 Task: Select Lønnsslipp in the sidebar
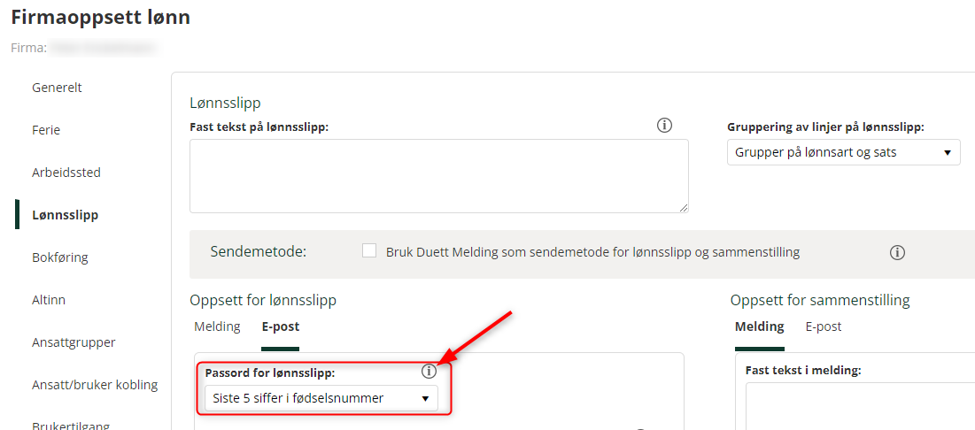pos(66,215)
